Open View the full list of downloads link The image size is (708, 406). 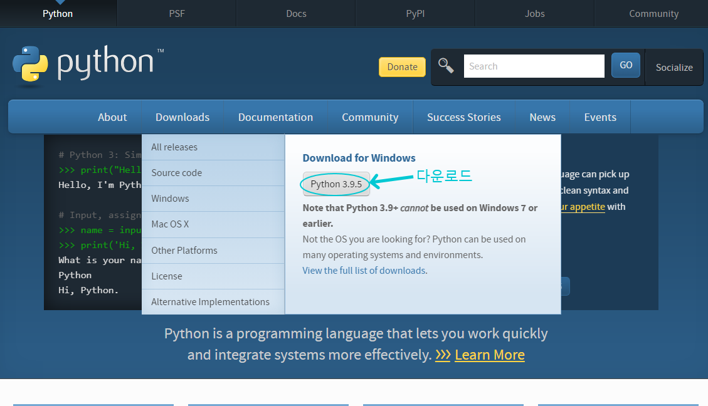364,270
